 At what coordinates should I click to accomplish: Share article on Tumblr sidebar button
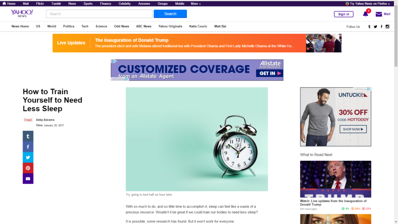click(28, 136)
